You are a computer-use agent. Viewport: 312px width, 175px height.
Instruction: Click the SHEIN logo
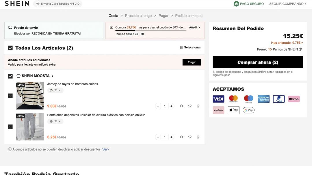(17, 3)
